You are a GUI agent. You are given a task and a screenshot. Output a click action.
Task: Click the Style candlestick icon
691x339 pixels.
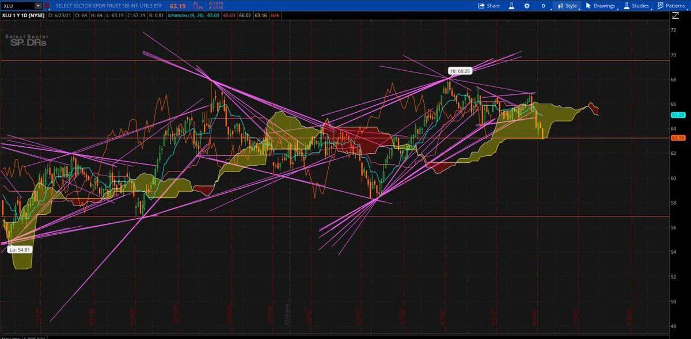pyautogui.click(x=560, y=6)
